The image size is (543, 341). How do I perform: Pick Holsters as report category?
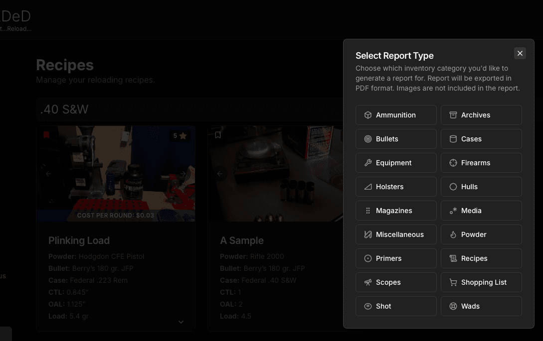pyautogui.click(x=396, y=187)
